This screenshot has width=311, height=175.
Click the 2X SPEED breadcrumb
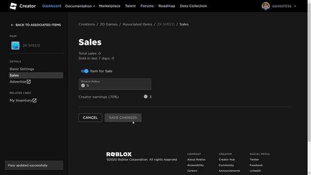(x=166, y=24)
